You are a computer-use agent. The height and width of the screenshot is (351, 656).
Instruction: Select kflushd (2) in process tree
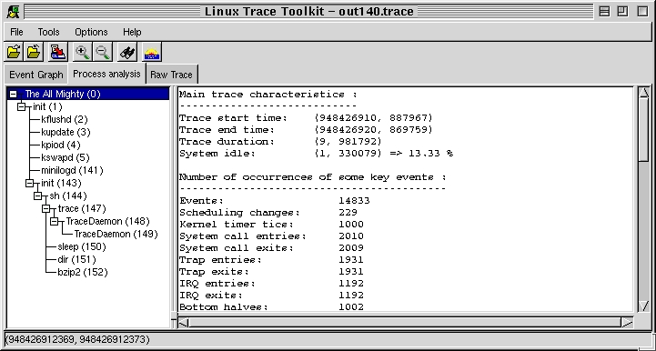click(65, 120)
